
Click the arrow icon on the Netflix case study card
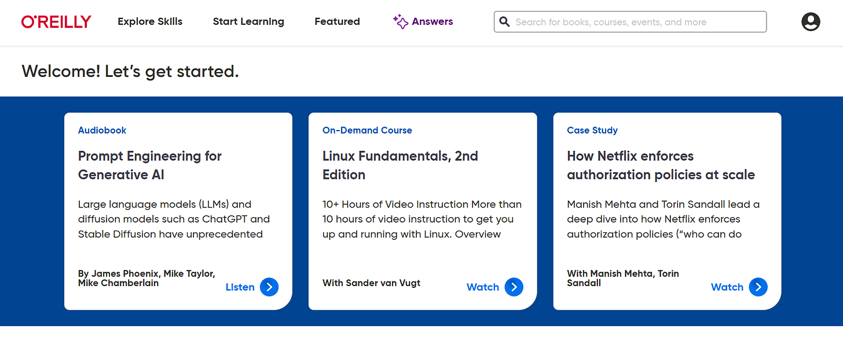tap(758, 287)
